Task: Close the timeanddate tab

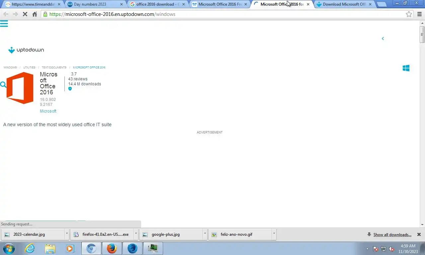Action: 59,4
